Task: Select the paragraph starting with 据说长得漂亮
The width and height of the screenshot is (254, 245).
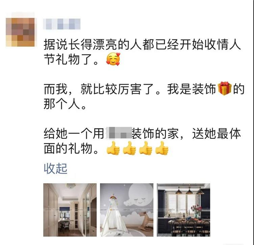Action: (142, 52)
